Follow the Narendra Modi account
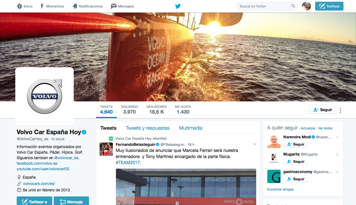The width and height of the screenshot is (356, 205). [x=296, y=144]
